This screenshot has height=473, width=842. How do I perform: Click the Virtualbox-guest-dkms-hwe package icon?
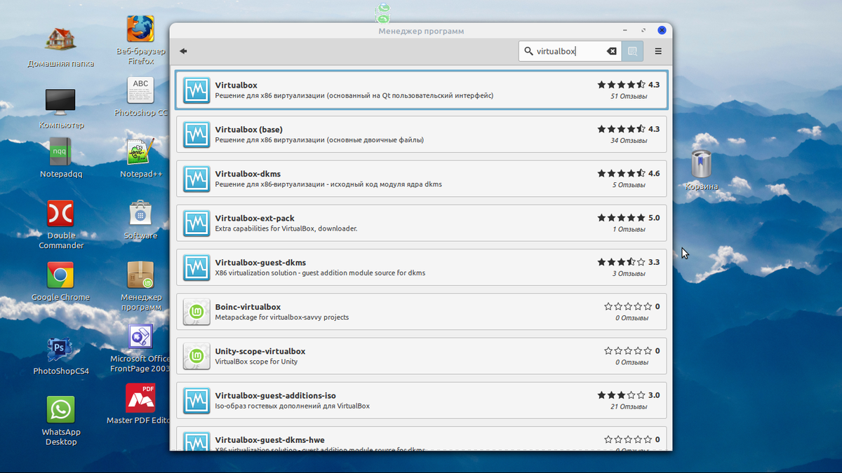click(x=196, y=441)
